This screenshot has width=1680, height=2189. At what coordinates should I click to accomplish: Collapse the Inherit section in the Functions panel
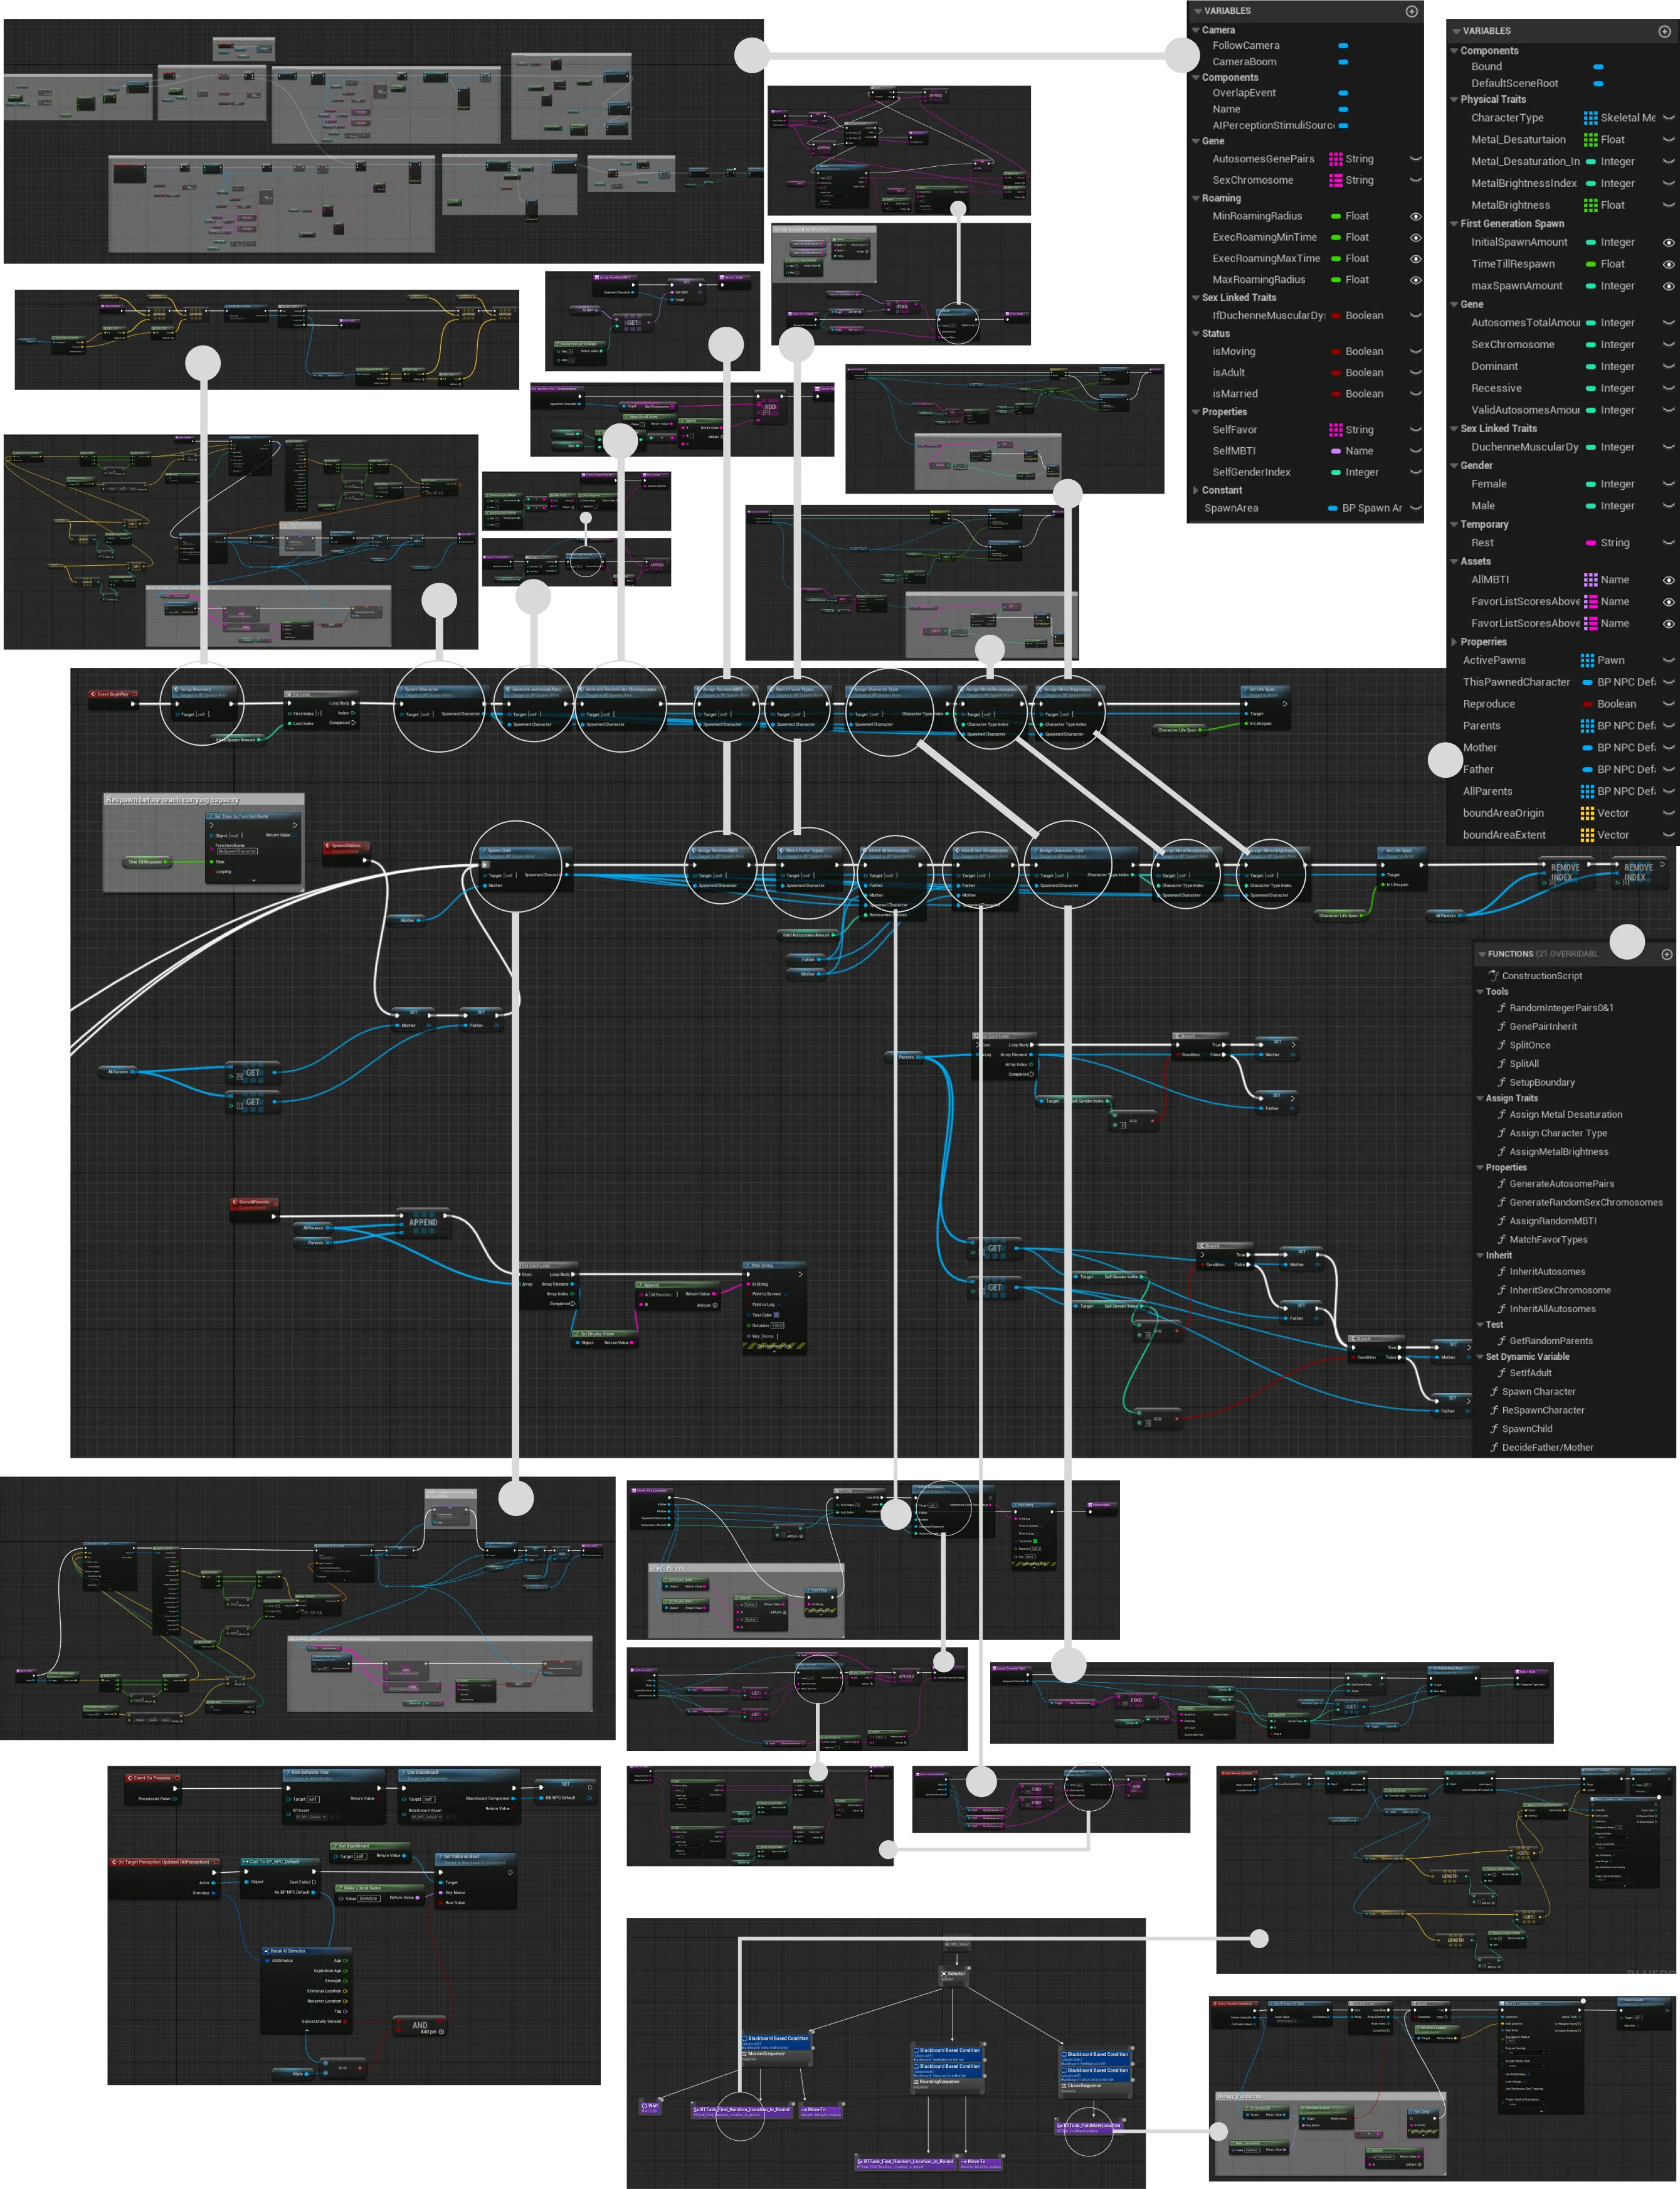(1481, 1255)
